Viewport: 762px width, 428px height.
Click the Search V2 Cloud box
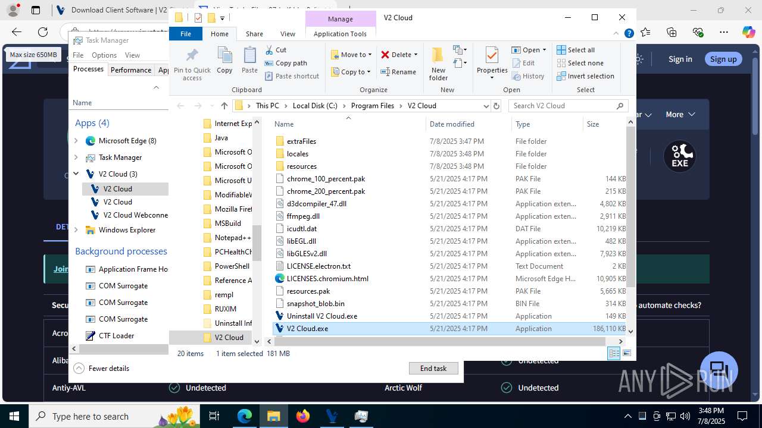(569, 106)
